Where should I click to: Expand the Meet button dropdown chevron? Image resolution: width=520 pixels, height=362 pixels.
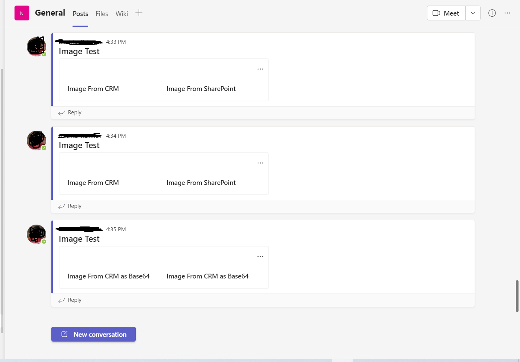(473, 13)
